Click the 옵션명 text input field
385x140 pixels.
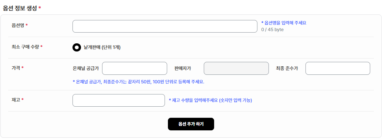[165, 26]
